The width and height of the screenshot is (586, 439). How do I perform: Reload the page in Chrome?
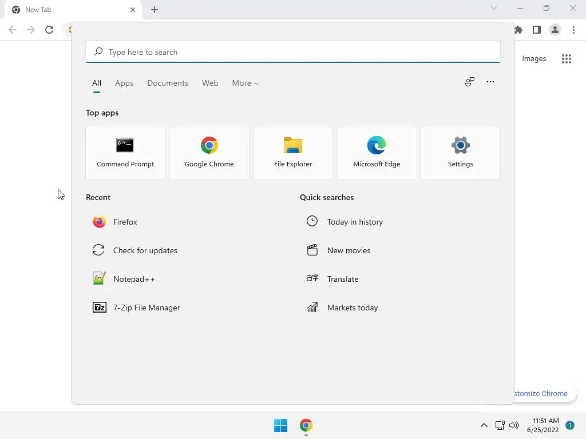pos(49,30)
